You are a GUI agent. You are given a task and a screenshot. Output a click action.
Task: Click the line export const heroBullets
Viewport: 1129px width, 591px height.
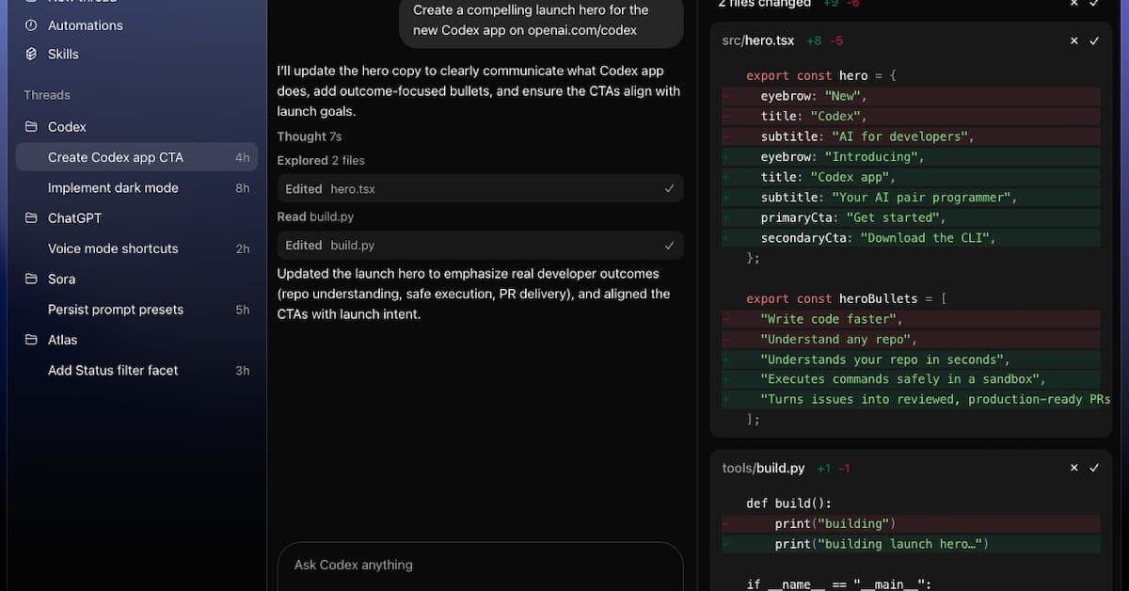[846, 298]
